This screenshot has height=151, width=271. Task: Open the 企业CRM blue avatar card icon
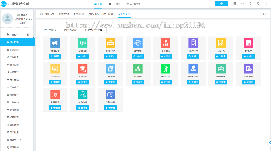pyautogui.click(x=193, y=69)
